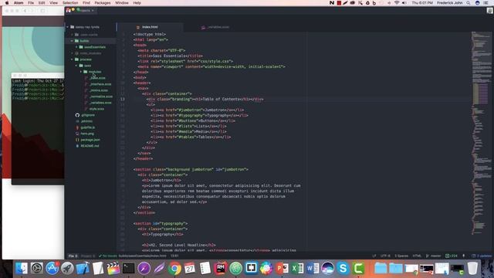Open the Find menu

tap(86, 3)
